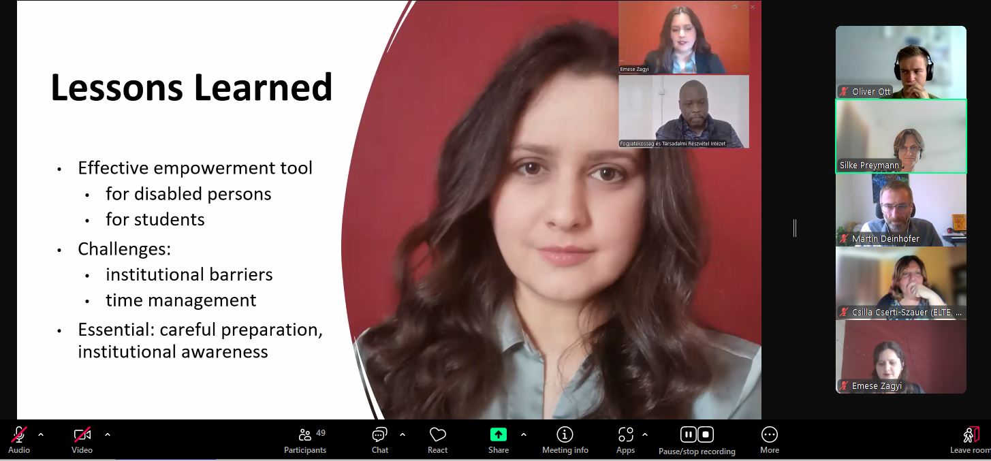Select Oliver Ott's video thumbnail
Screen dimensions: 991x461
(x=900, y=62)
